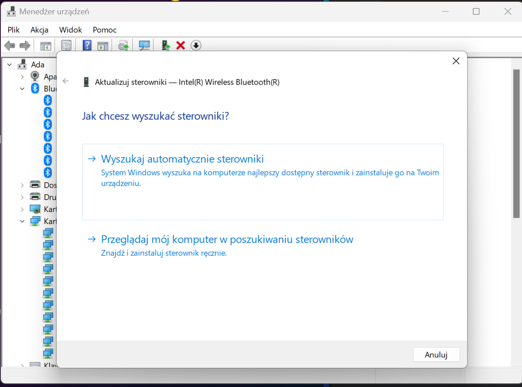522x387 pixels.
Task: Click the show/hide console tree icon
Action: (46, 46)
